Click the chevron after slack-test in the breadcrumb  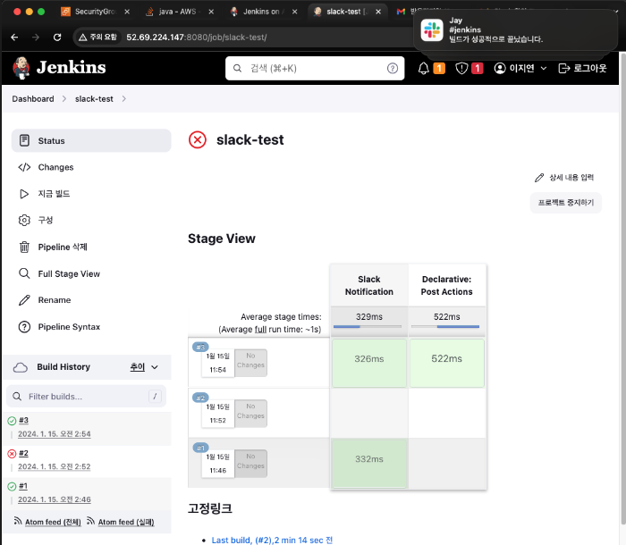pos(123,98)
